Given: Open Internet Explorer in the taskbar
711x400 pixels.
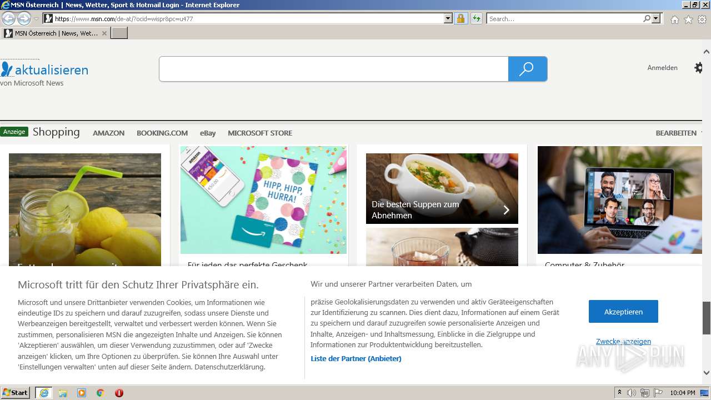Looking at the screenshot, I should click(44, 393).
